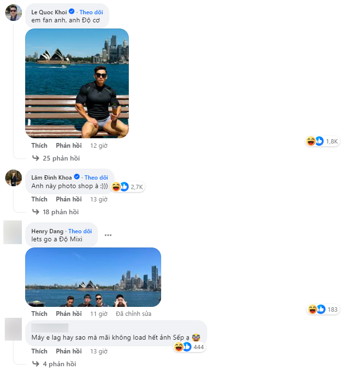Reply to Lâm Đình Khoa's comment with Phản hồi
Image resolution: width=356 pixels, height=371 pixels.
tap(68, 199)
